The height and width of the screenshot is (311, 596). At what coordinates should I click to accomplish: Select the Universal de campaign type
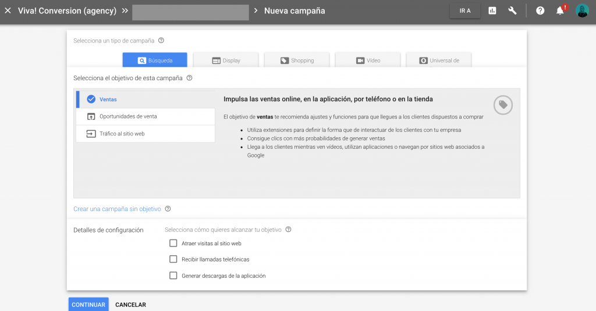[x=439, y=60]
